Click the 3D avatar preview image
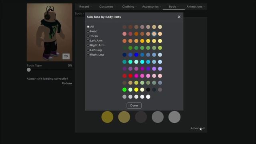The image size is (256, 144). point(50,32)
